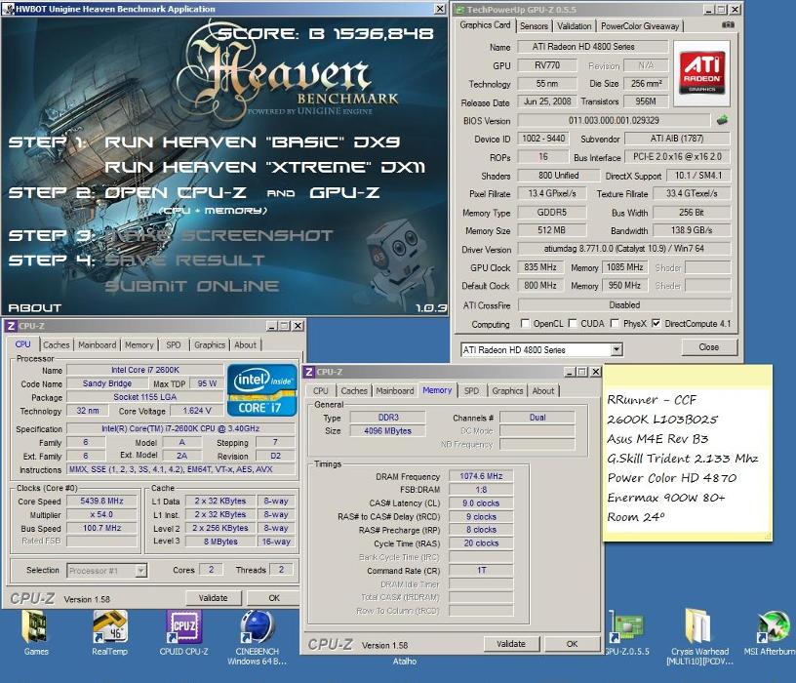This screenshot has width=796, height=683.
Task: Open Caches tab in CPU-Z CPU window
Action: (57, 344)
